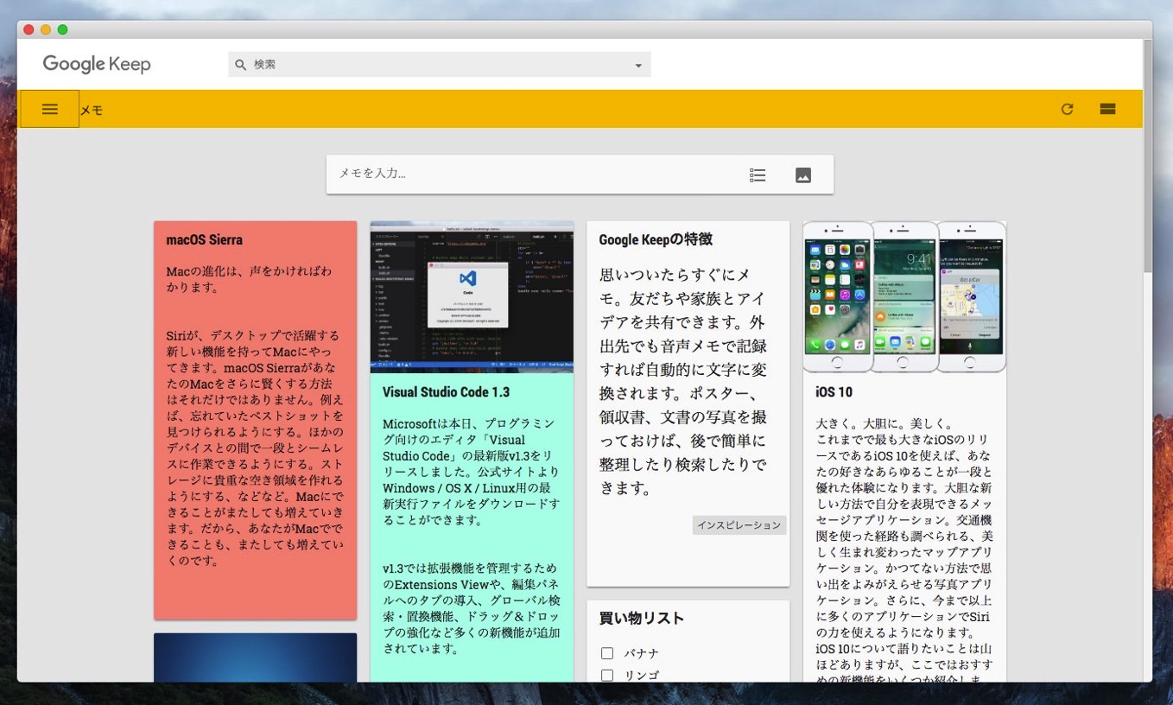Screen dimensions: 1173x705
Task: Click the blue image note thumbnail
Action: (256, 657)
